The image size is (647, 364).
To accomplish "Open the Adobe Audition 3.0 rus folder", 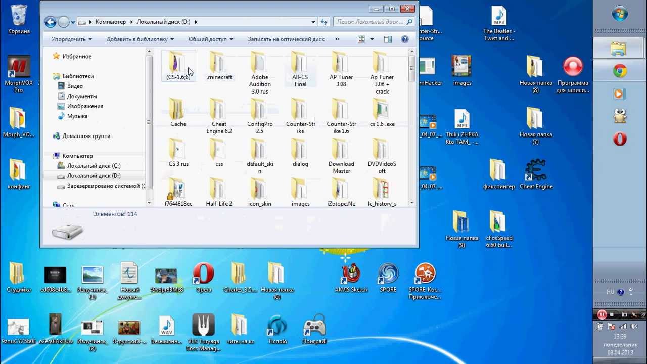I will pyautogui.click(x=260, y=73).
